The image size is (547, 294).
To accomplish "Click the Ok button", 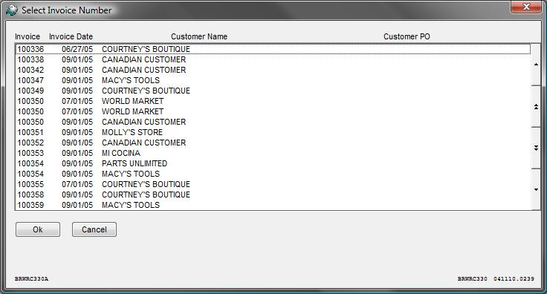I will pos(38,229).
